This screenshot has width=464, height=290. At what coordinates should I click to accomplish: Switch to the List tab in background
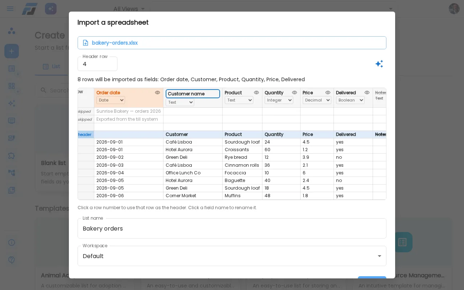point(51,66)
